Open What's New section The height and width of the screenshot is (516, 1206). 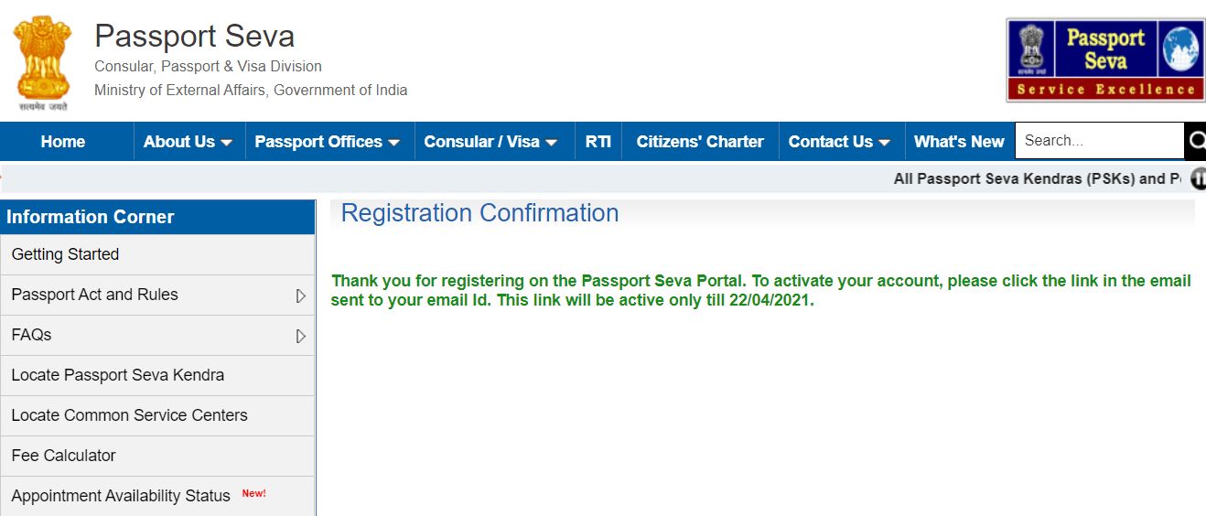959,142
